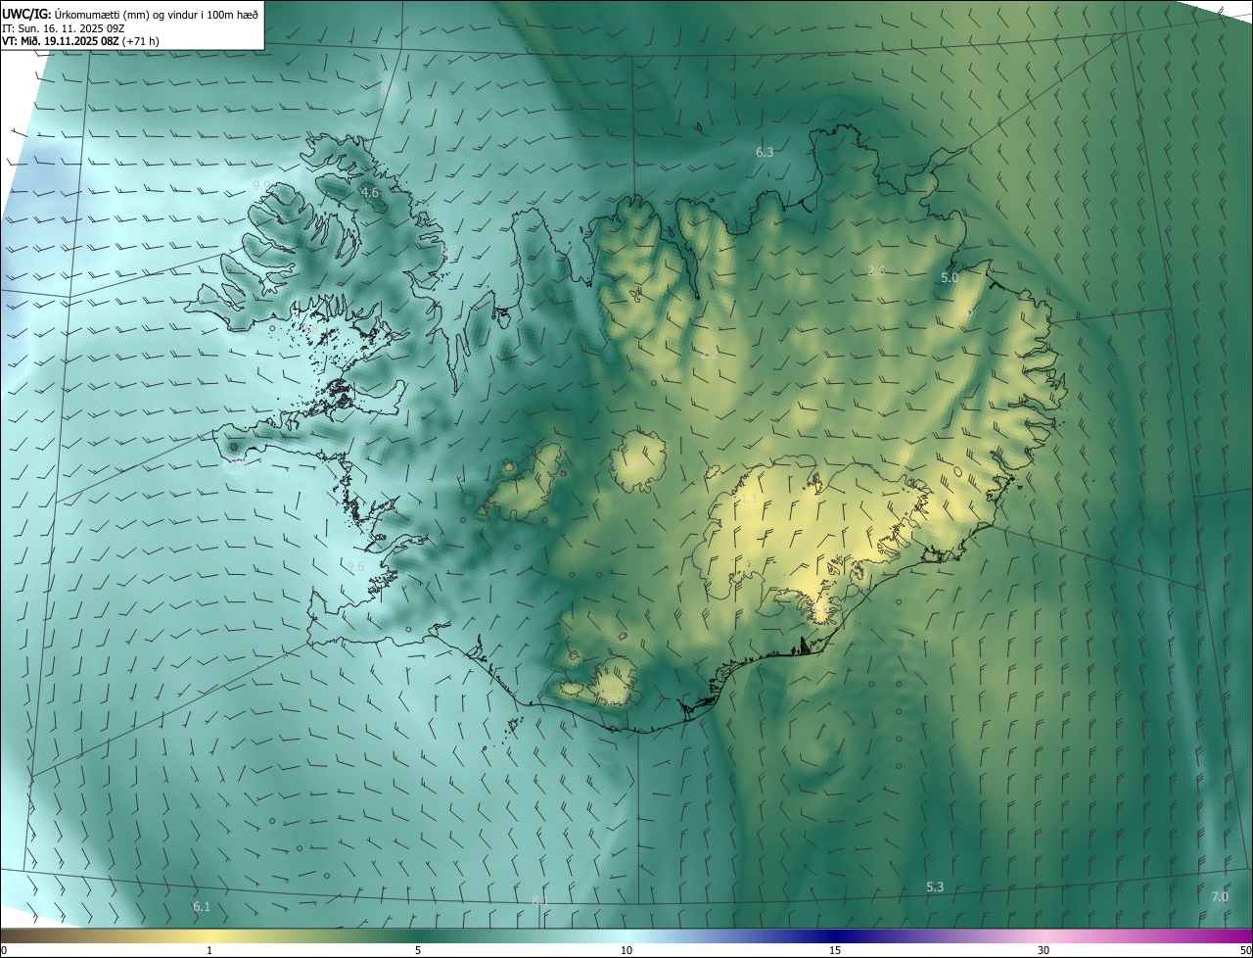Select the initialization time 'IT: Sun. 16. 11. 2025 09Z'

[63, 28]
